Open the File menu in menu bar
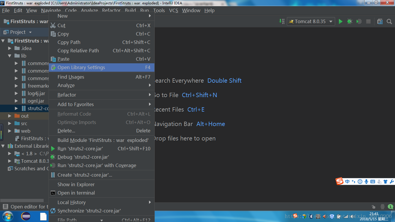Screen dimensions: 395x222 (6, 10)
